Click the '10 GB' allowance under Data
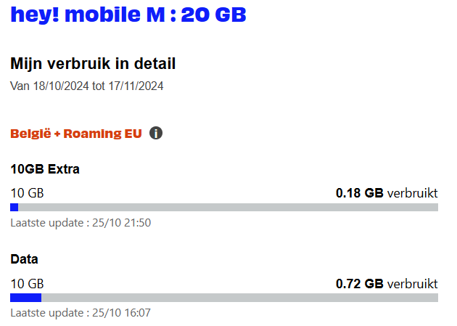457x326 pixels. [27, 283]
